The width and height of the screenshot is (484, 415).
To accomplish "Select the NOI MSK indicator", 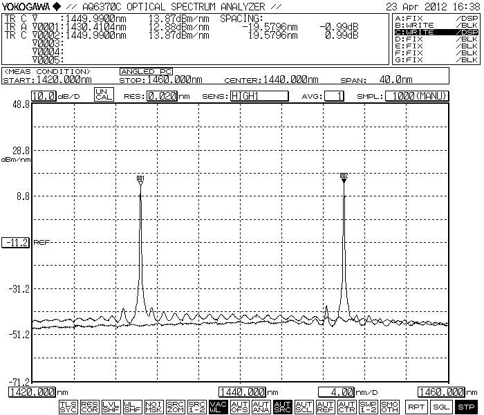I will pos(153,407).
